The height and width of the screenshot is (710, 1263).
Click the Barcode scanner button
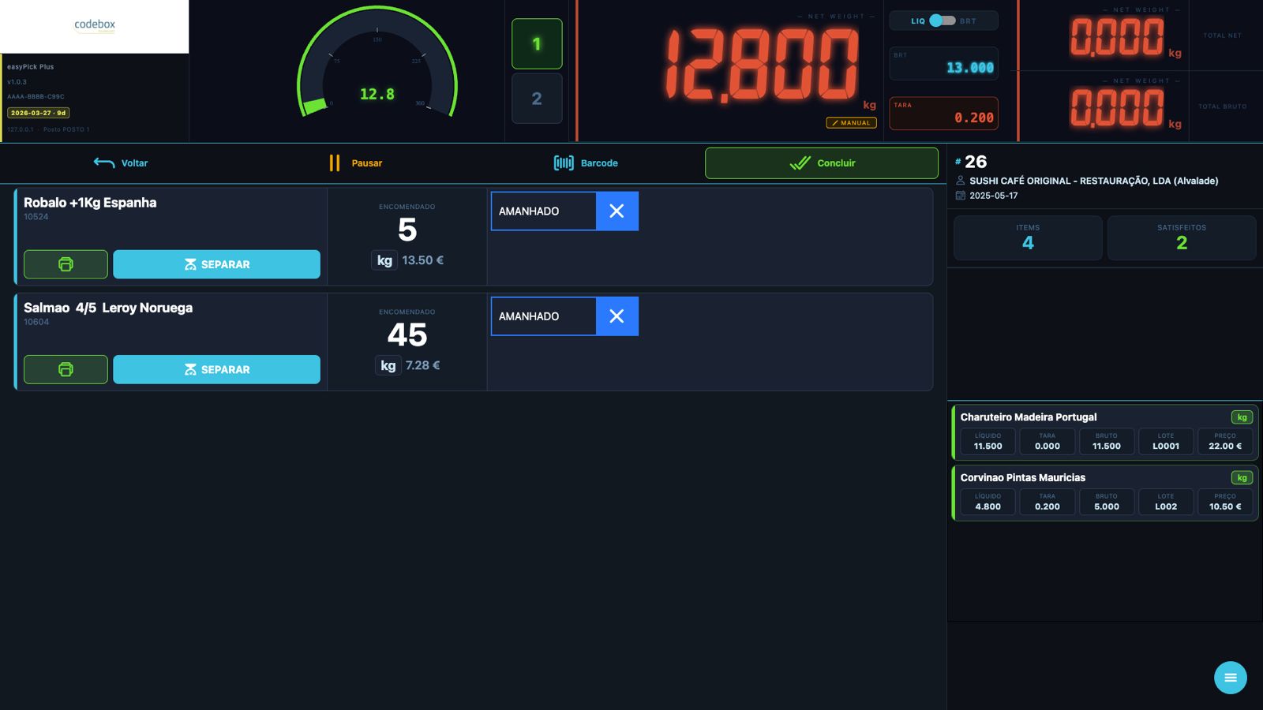click(x=586, y=163)
